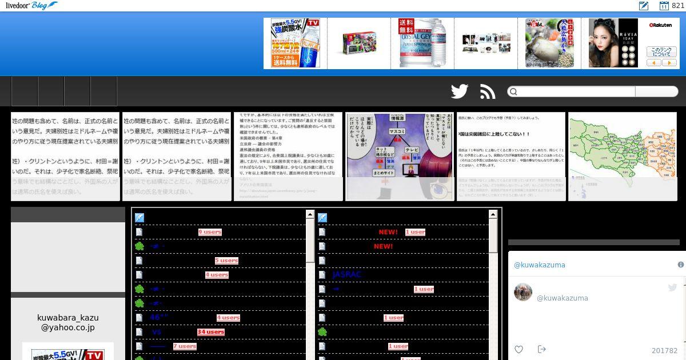
Task: Click the feather icon atop right list
Action: point(322,218)
